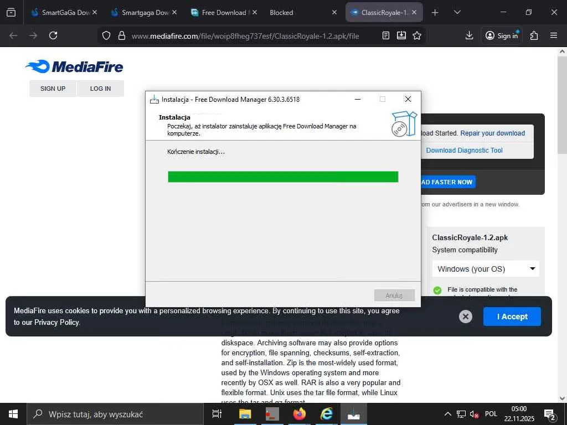
Task: Open Windows Start menu
Action: coord(13,414)
